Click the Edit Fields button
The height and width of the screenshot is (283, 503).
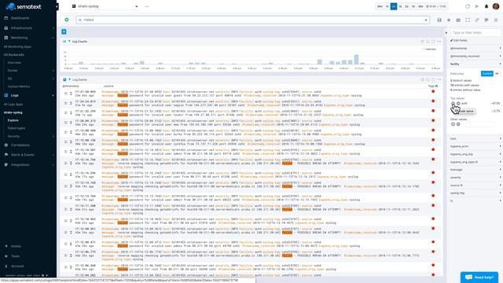coord(459,40)
